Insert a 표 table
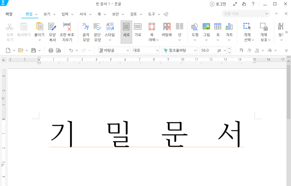This screenshot has height=186, width=291. (x=218, y=27)
